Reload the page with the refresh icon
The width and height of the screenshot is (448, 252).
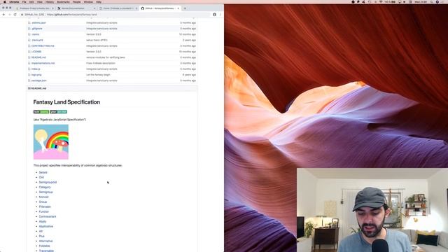pyautogui.click(x=15, y=15)
